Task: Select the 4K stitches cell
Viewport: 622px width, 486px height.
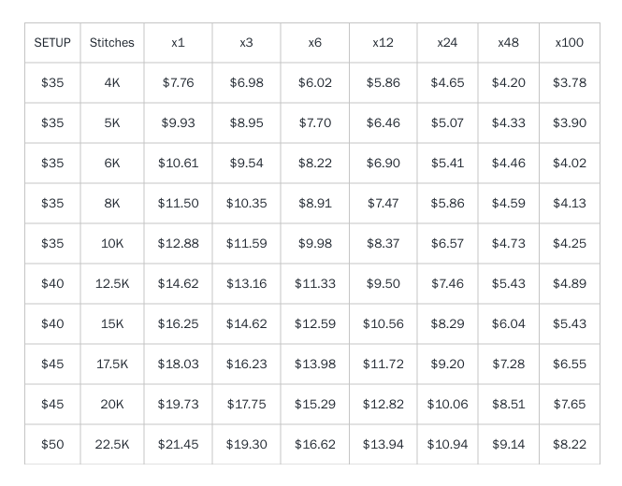Action: tap(112, 82)
